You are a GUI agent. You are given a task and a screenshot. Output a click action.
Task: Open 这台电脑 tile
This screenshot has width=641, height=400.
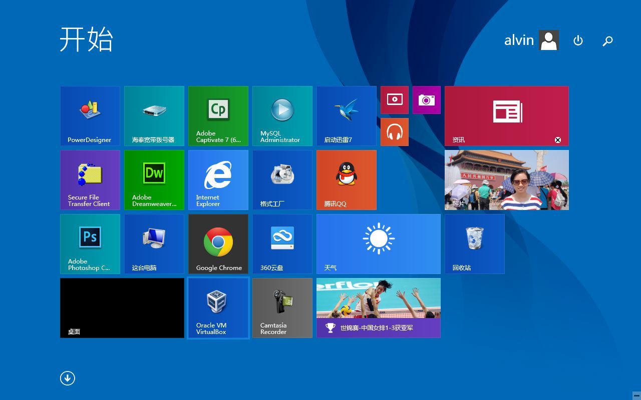(154, 244)
